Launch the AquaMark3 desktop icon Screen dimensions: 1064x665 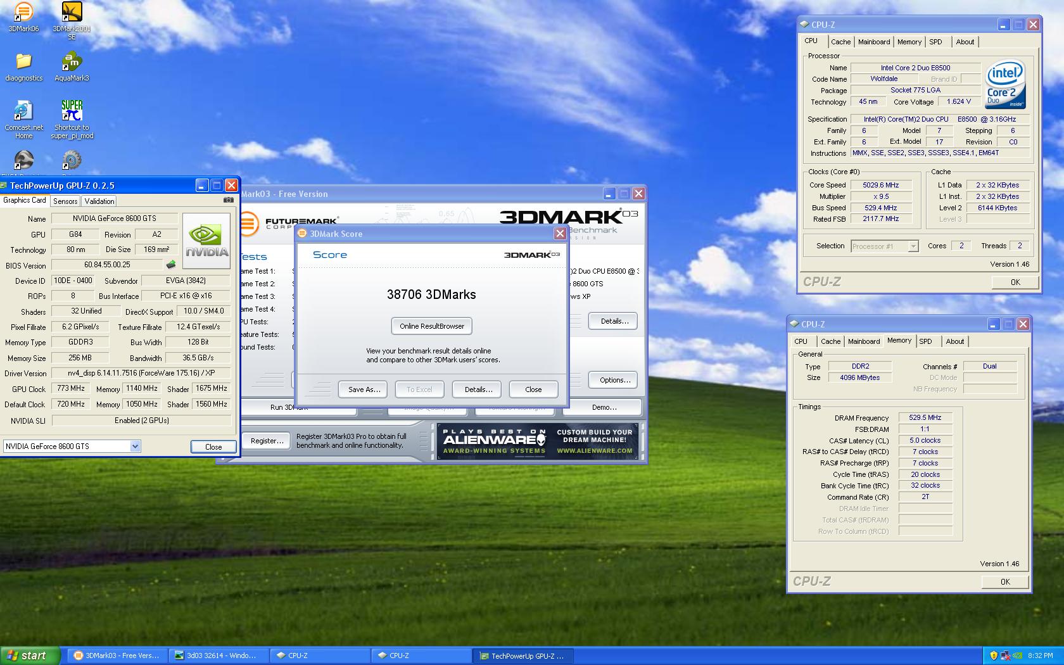[72, 67]
